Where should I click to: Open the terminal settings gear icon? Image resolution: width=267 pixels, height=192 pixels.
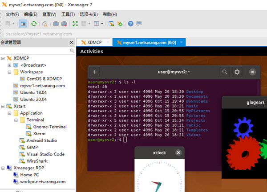coord(237,72)
